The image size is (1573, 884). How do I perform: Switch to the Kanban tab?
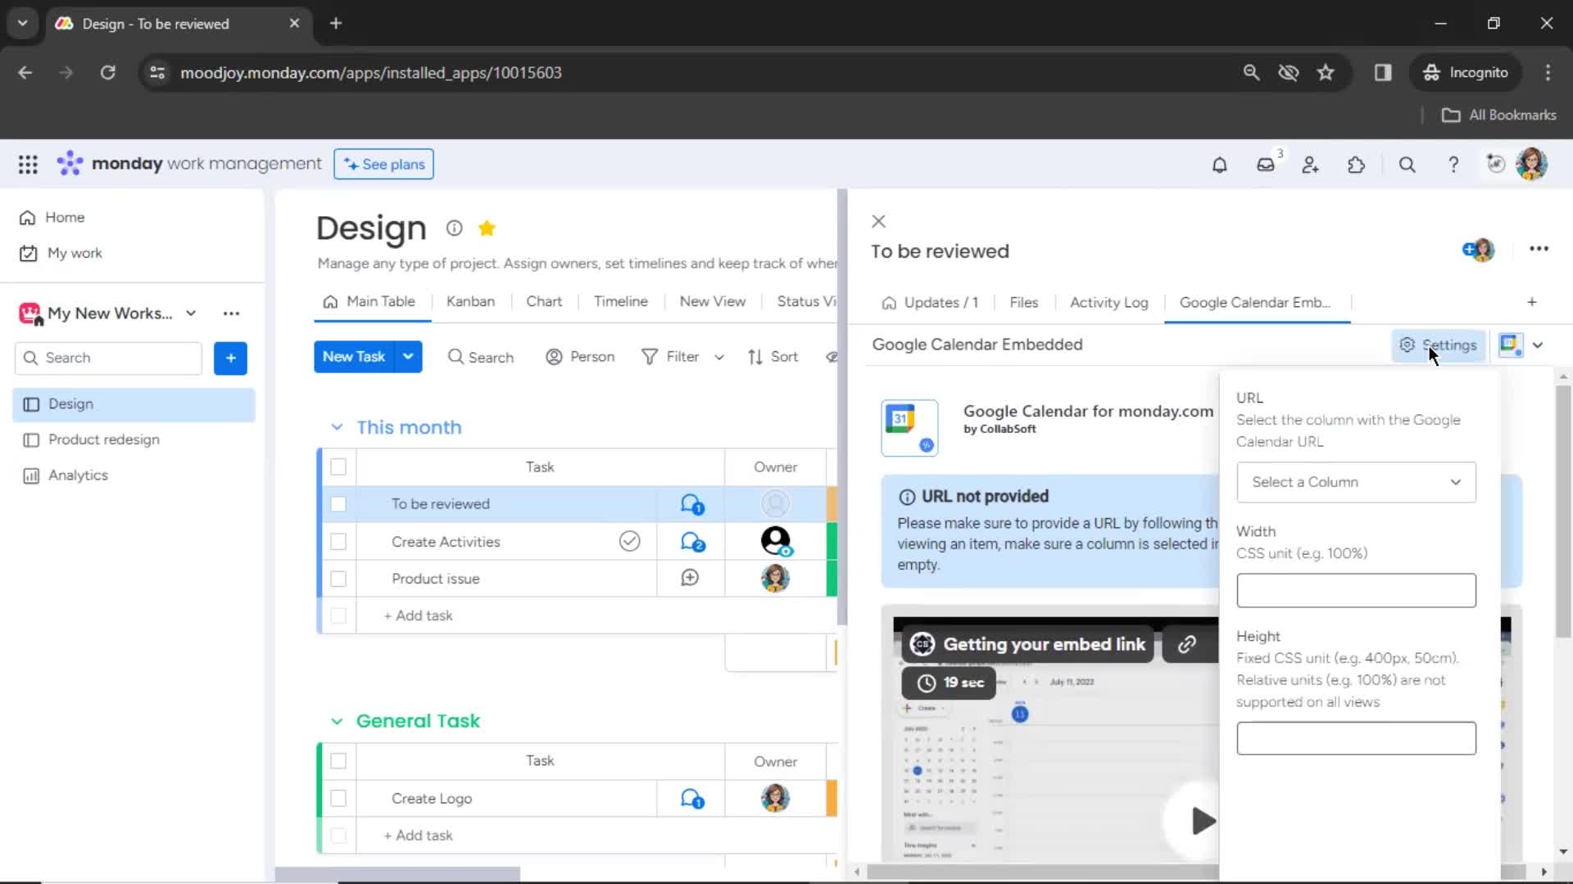[470, 302]
